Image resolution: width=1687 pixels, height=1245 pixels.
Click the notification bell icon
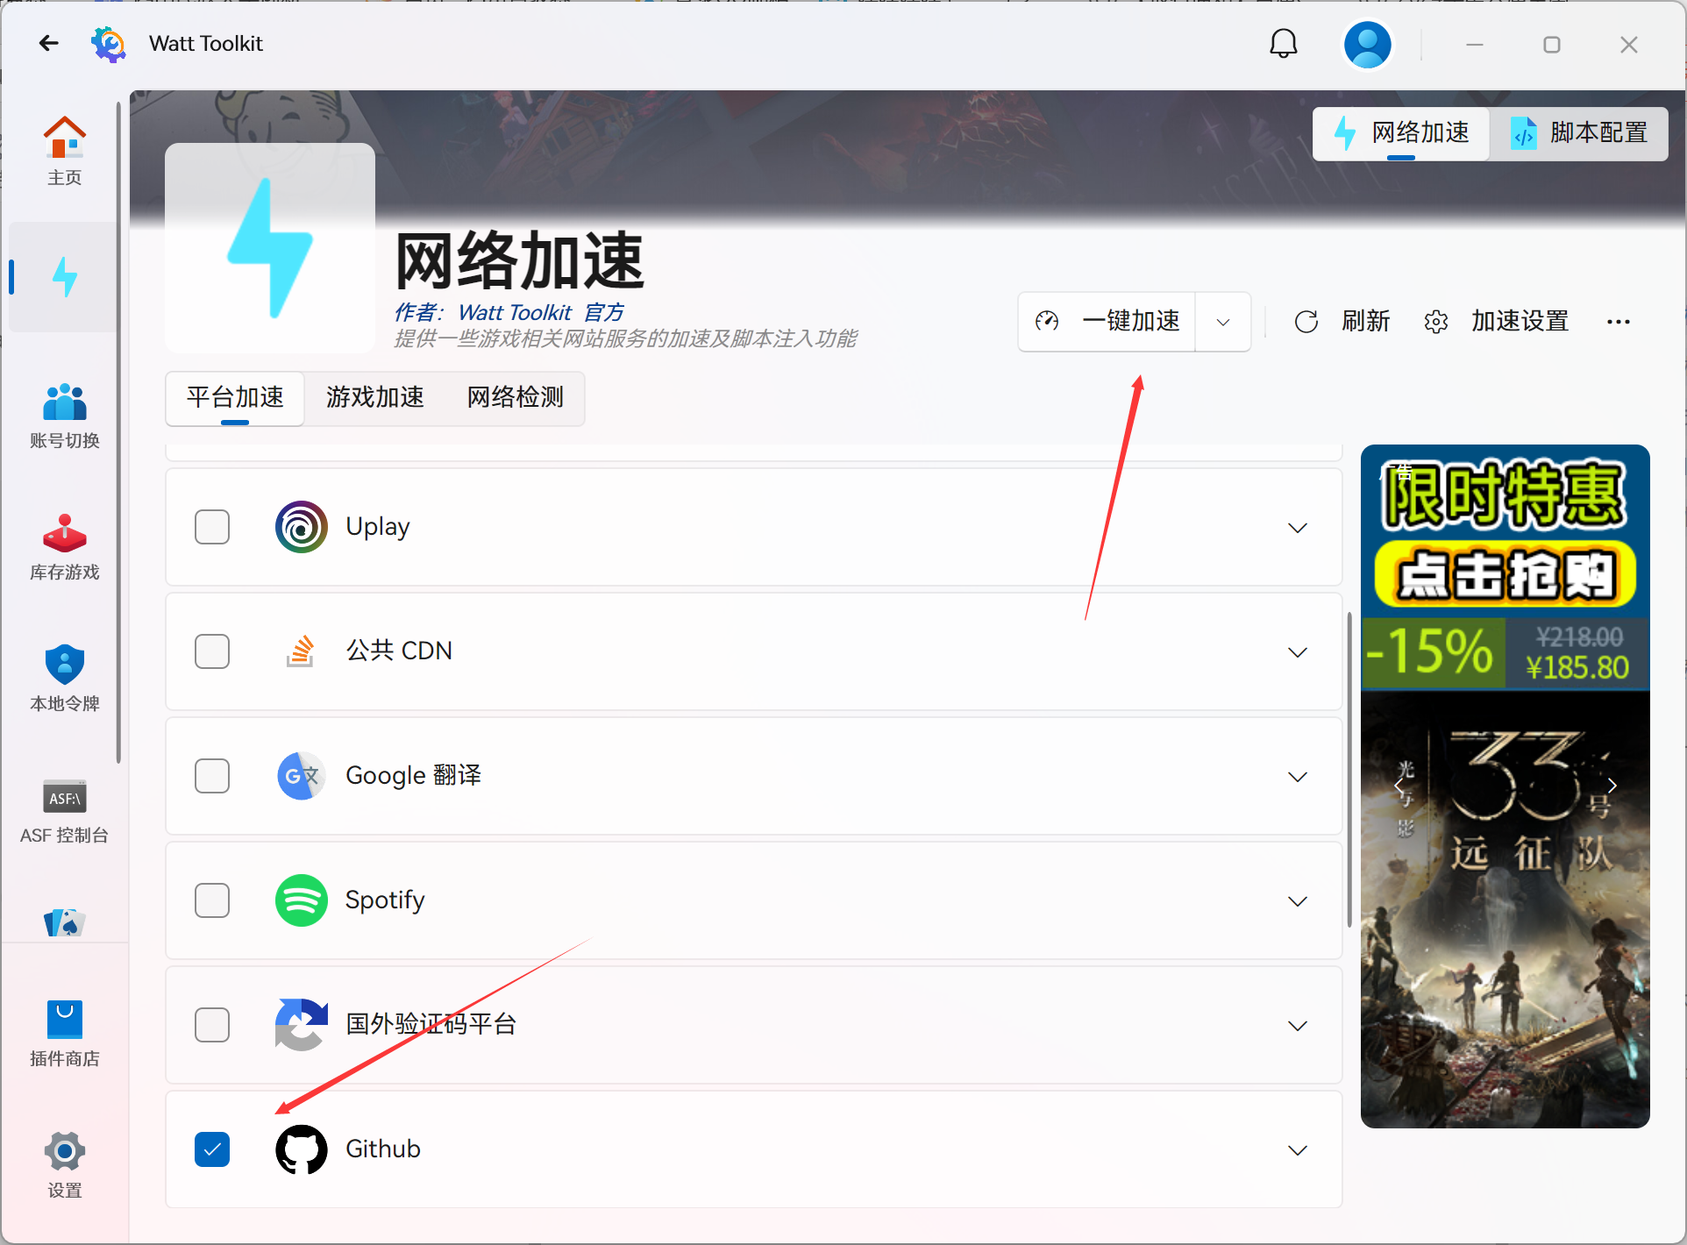tap(1283, 44)
